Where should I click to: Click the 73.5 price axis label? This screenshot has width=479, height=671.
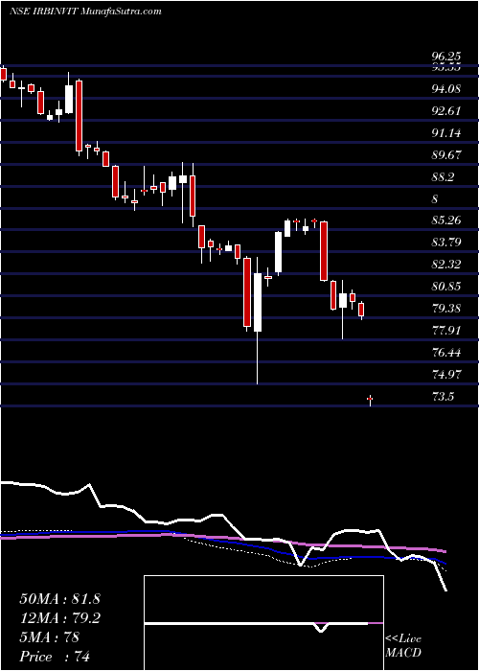(443, 396)
